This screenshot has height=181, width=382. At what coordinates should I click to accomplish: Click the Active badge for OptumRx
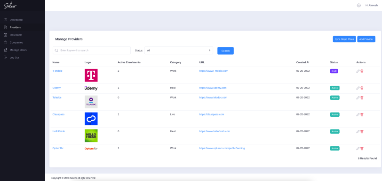335,148
